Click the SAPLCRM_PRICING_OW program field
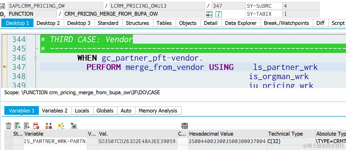This screenshot has height=150, width=346. pyautogui.click(x=55, y=6)
